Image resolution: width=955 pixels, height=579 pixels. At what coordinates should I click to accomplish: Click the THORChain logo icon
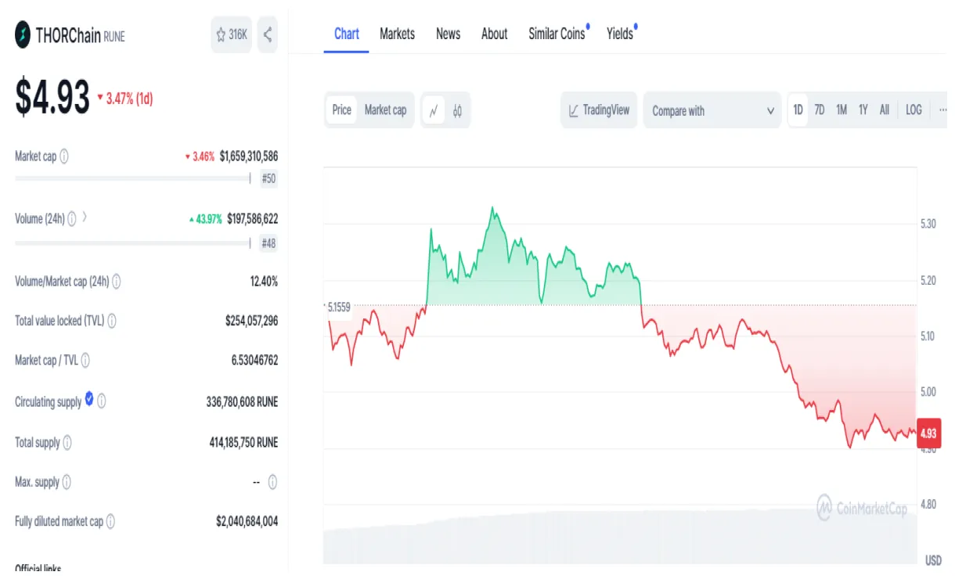pyautogui.click(x=22, y=34)
